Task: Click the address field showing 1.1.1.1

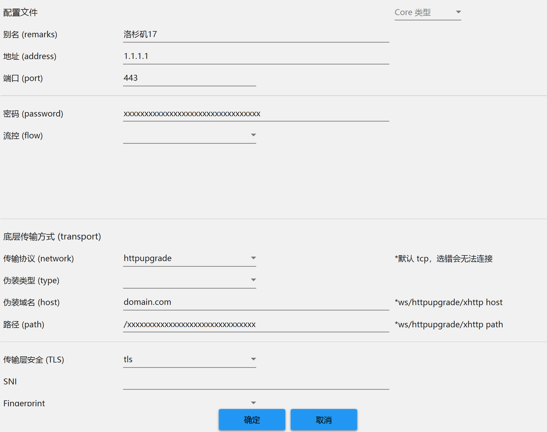Action: tap(256, 56)
